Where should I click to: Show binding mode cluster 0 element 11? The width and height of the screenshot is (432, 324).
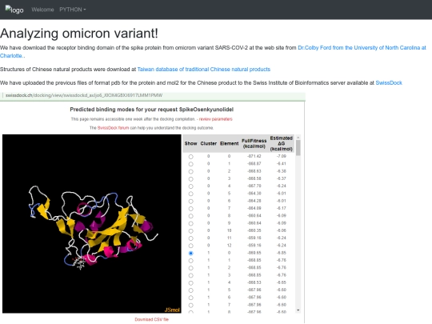[190, 238]
